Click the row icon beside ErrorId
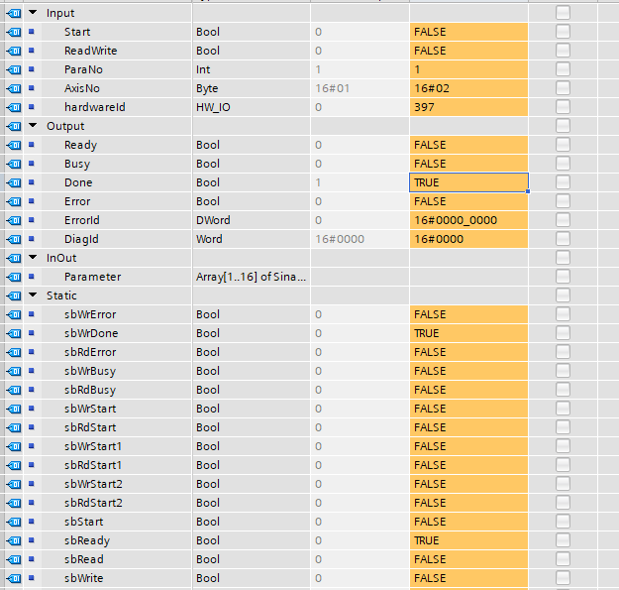Screen dimensions: 619x590 tap(15, 220)
